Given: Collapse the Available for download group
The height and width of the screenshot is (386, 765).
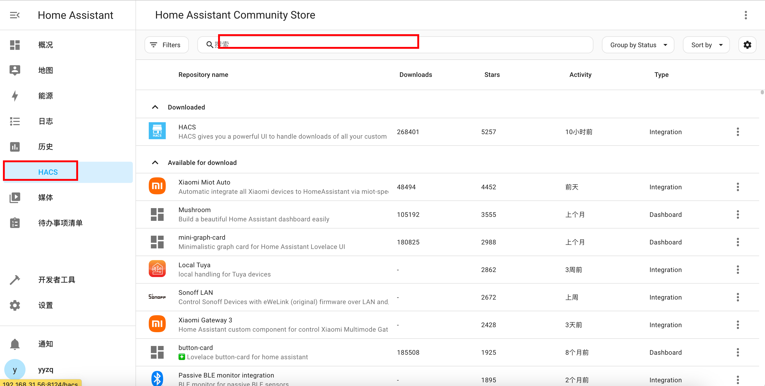Looking at the screenshot, I should click(x=155, y=163).
